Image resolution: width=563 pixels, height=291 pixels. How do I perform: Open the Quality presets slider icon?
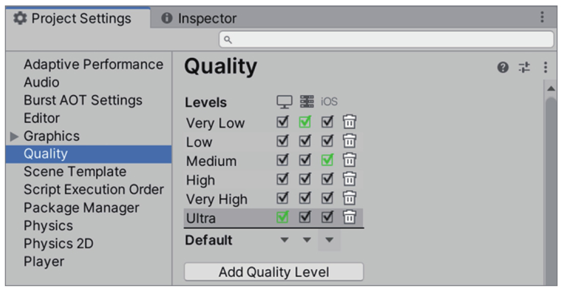(x=524, y=68)
